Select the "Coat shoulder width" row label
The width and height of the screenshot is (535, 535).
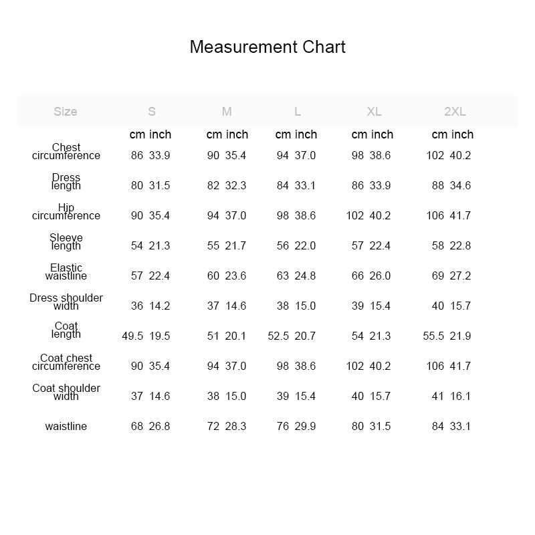point(66,393)
